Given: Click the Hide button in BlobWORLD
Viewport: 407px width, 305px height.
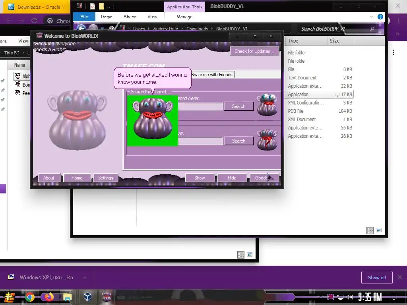Looking at the screenshot, I should coord(232,178).
